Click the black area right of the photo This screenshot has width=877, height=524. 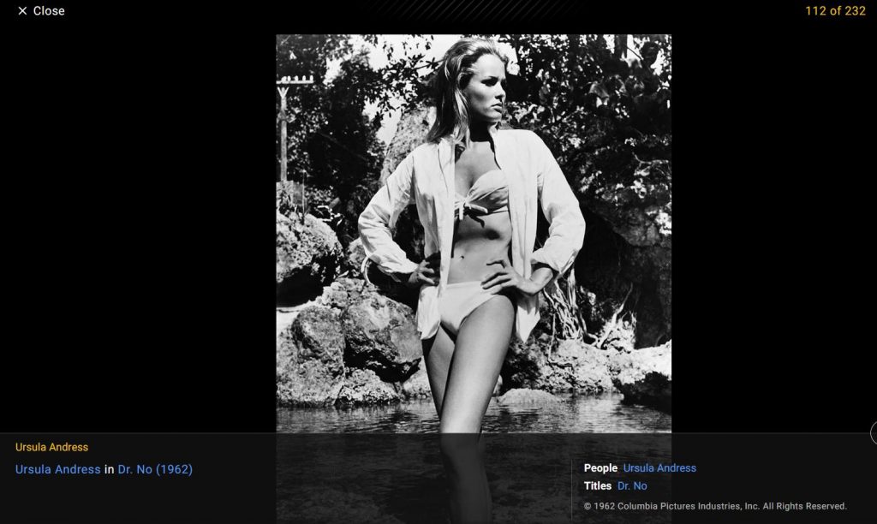pyautogui.click(x=771, y=231)
